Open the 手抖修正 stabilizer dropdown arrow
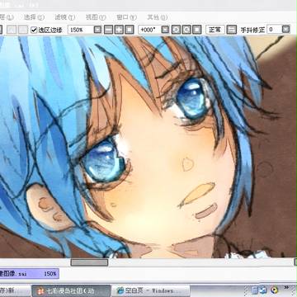297x297 pixels. pyautogui.click(x=286, y=29)
